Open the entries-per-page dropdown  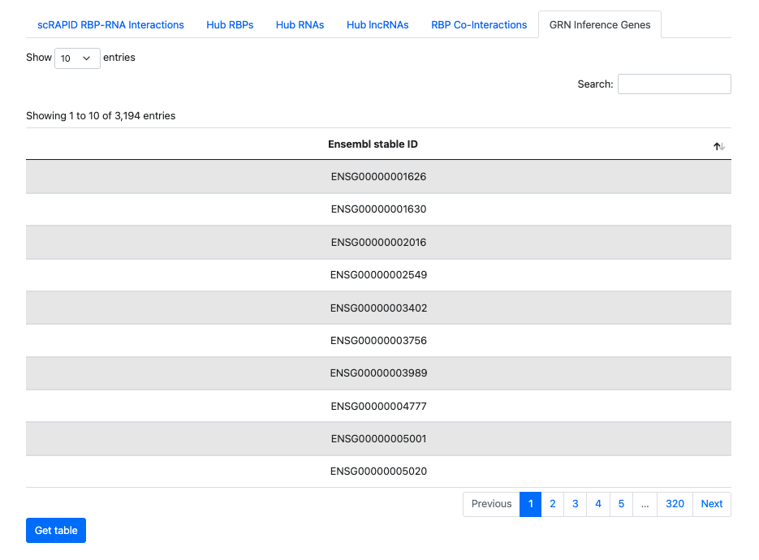[x=77, y=58]
